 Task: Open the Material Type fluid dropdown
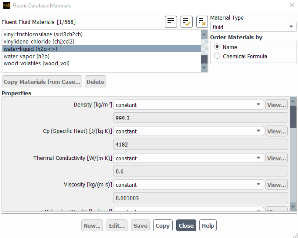[x=253, y=27]
